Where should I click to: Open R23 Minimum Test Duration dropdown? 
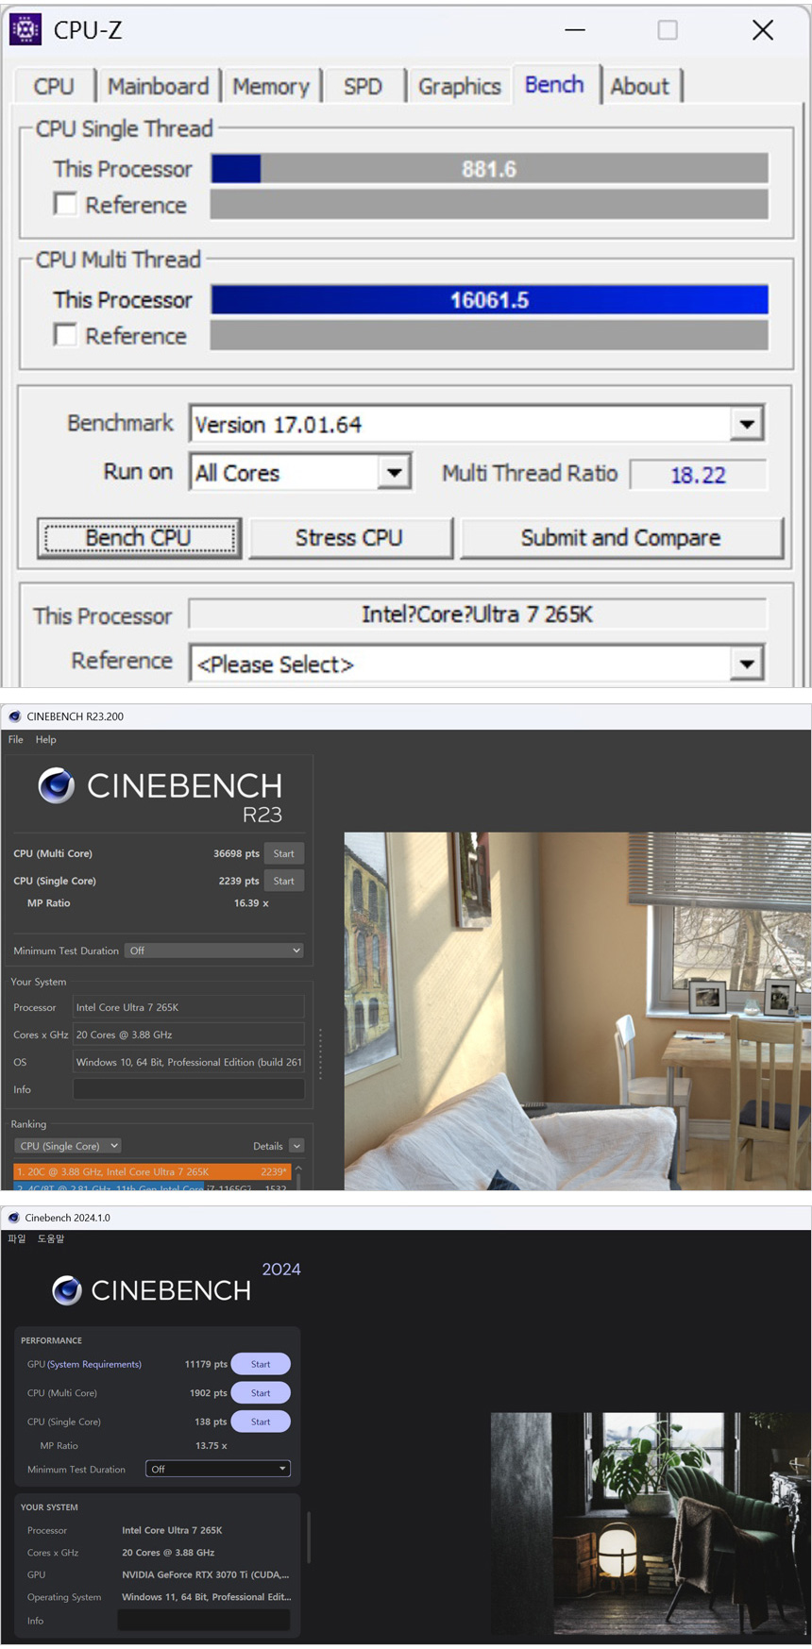214,951
